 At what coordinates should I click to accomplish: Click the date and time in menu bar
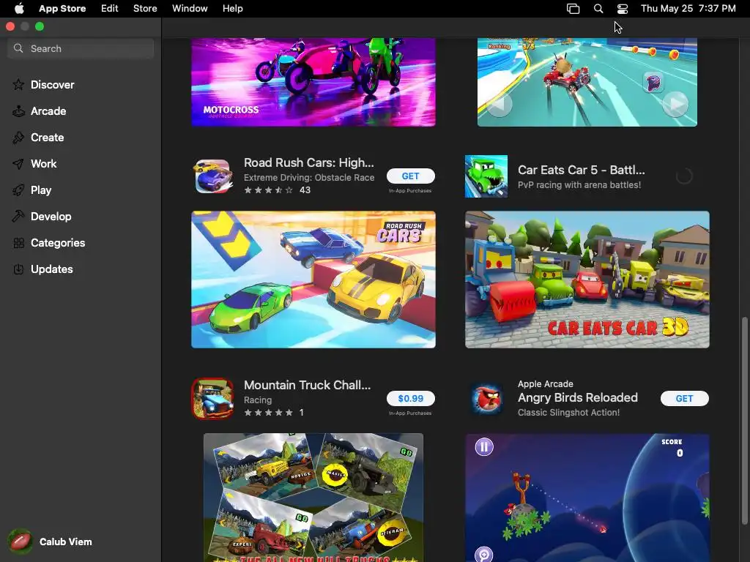coord(688,9)
